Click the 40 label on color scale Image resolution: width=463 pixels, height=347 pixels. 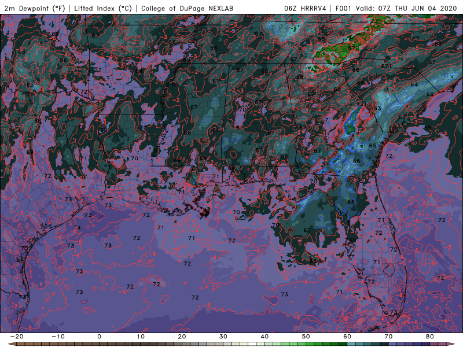[x=264, y=337]
